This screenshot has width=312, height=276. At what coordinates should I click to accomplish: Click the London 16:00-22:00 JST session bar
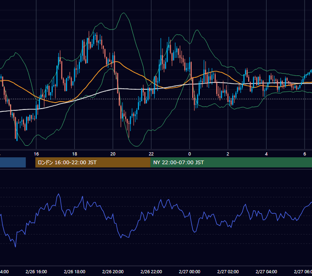pos(93,162)
